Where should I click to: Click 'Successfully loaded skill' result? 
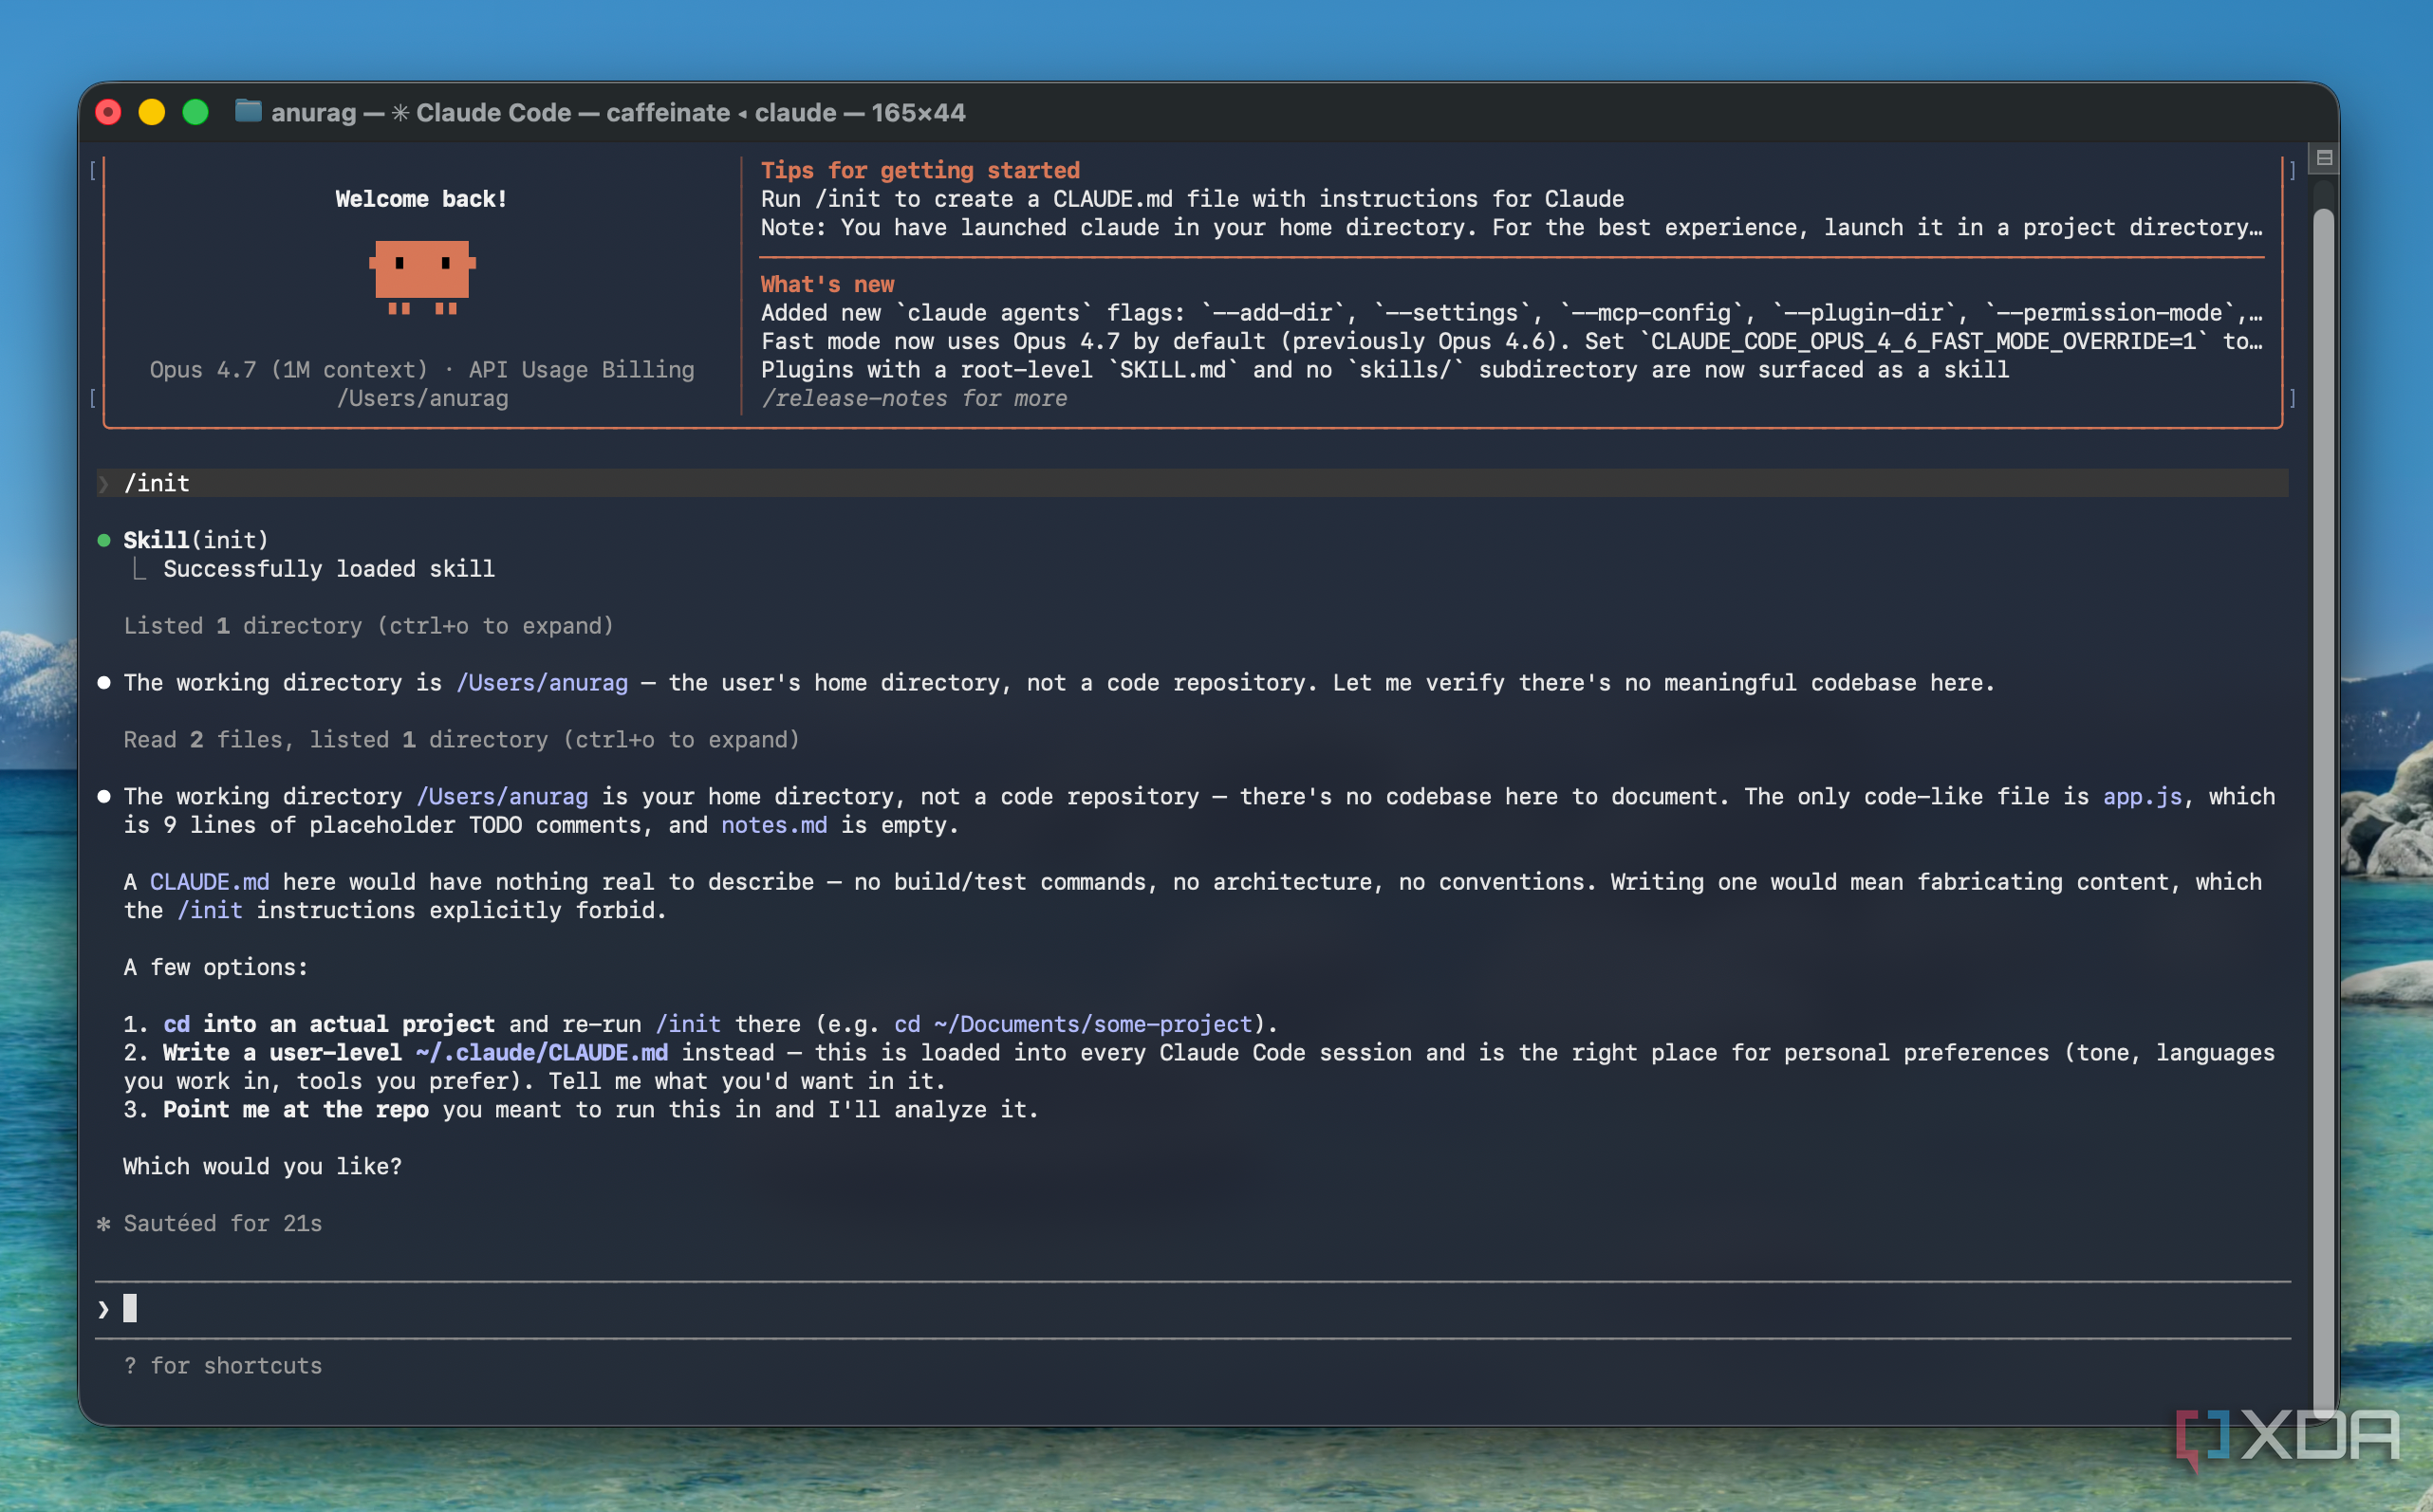pyautogui.click(x=329, y=569)
